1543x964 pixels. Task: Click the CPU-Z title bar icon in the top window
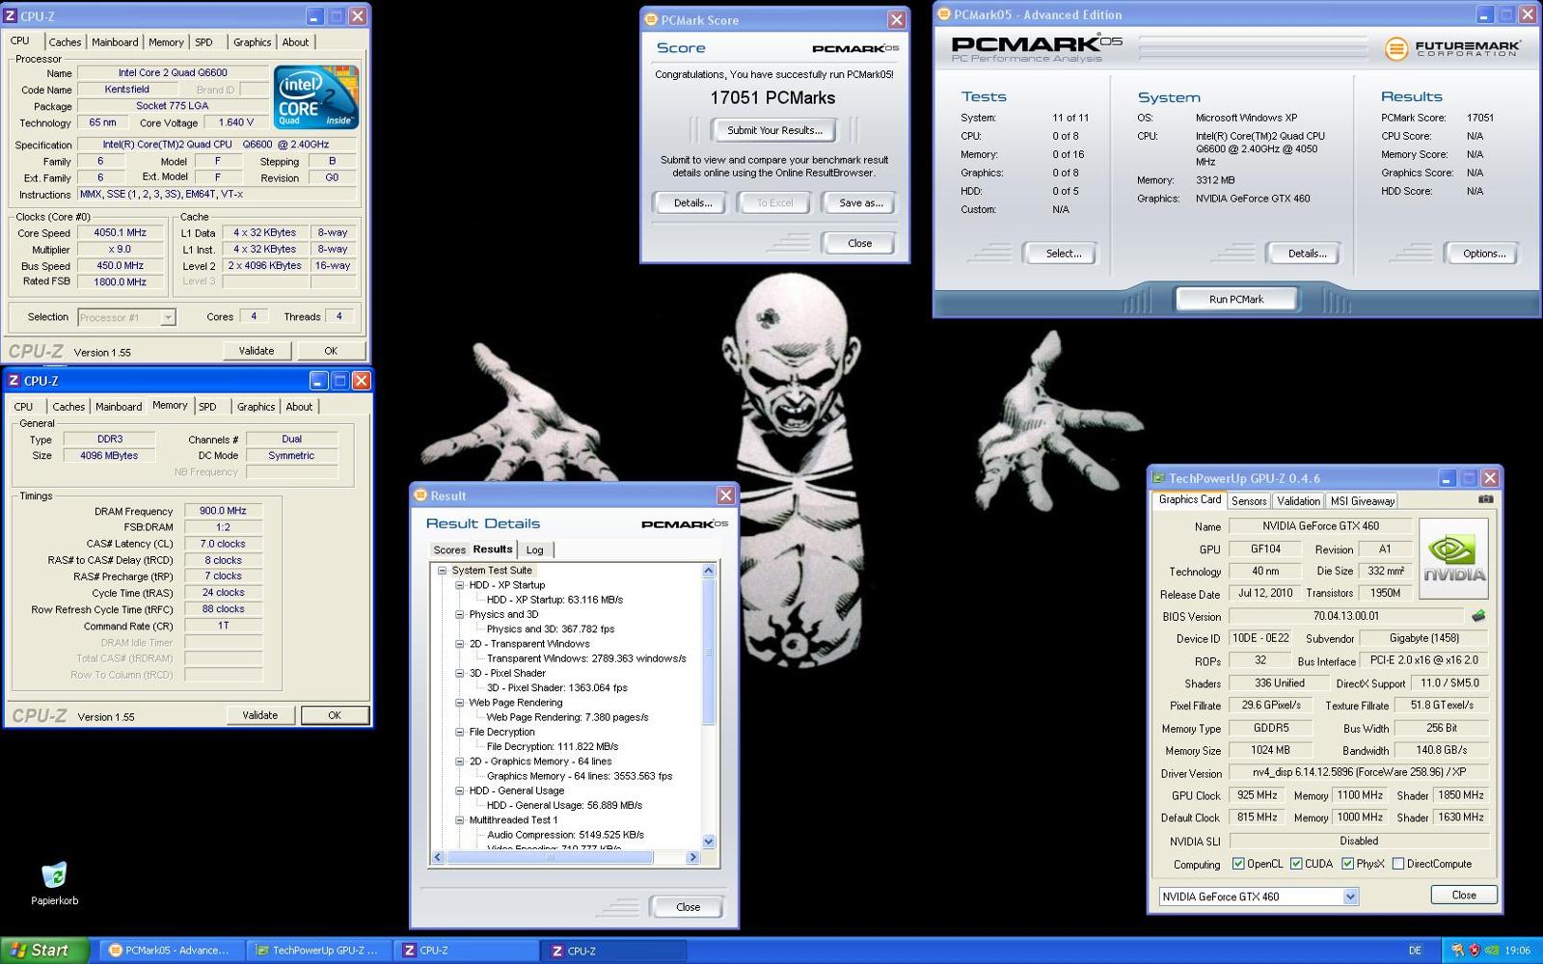pos(11,15)
